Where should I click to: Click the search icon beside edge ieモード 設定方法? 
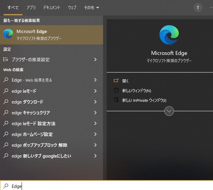6,123
